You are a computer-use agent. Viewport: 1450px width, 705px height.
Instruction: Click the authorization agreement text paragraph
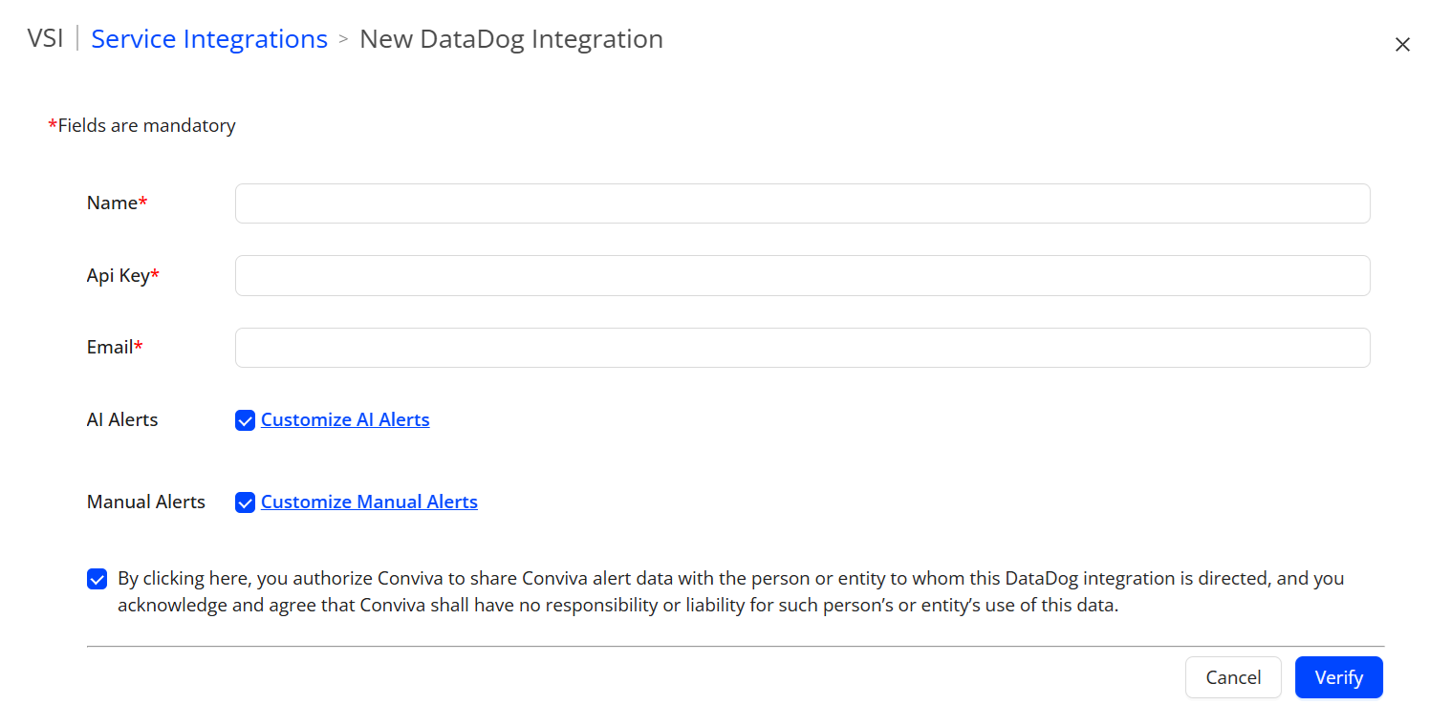click(730, 591)
